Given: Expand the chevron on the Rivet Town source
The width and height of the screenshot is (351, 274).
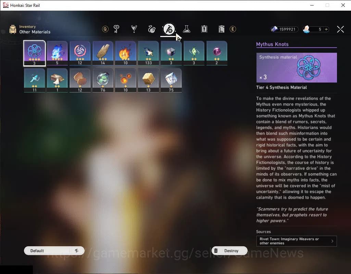Looking at the screenshot, I should coord(332,241).
